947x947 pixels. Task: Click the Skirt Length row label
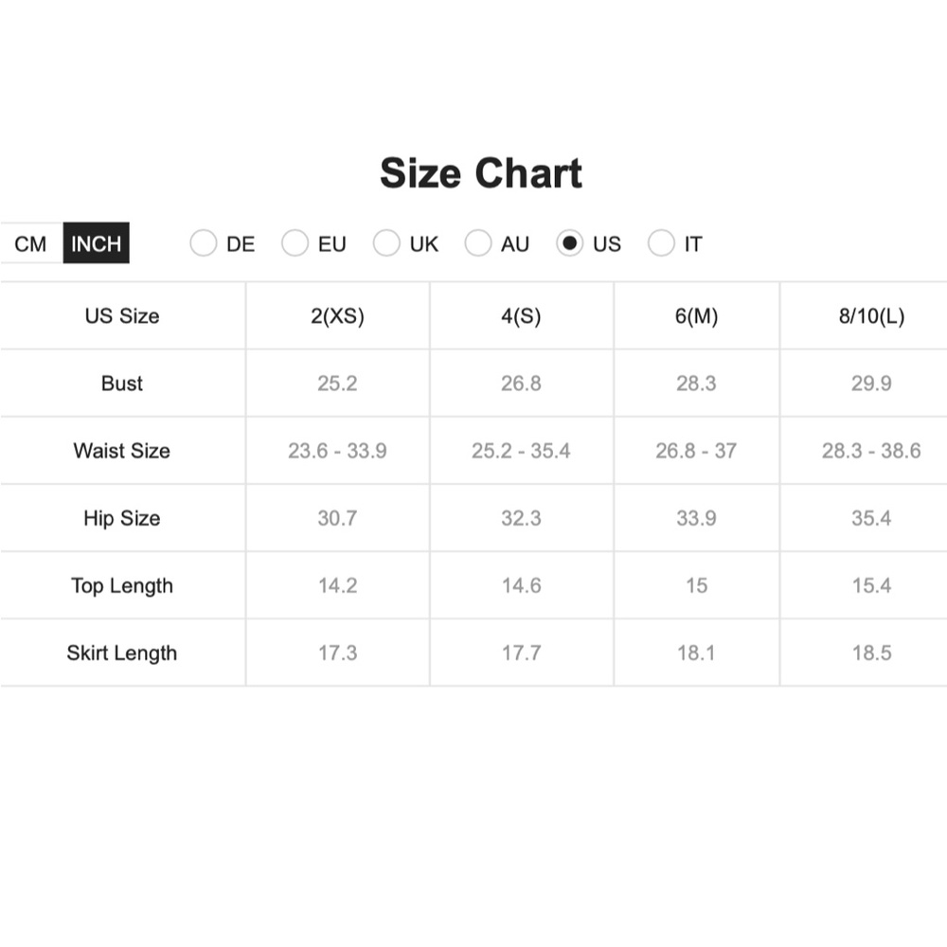coord(122,652)
